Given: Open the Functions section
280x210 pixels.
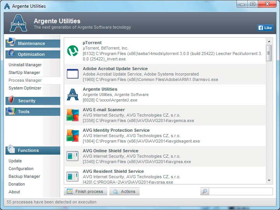Looking at the screenshot, I should coord(33,150).
